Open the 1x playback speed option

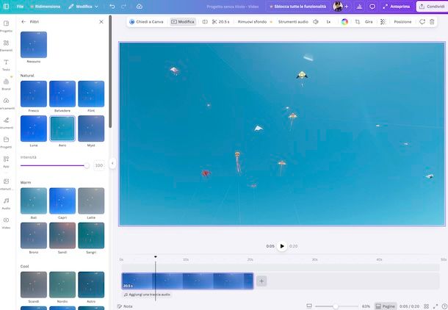[x=328, y=22]
